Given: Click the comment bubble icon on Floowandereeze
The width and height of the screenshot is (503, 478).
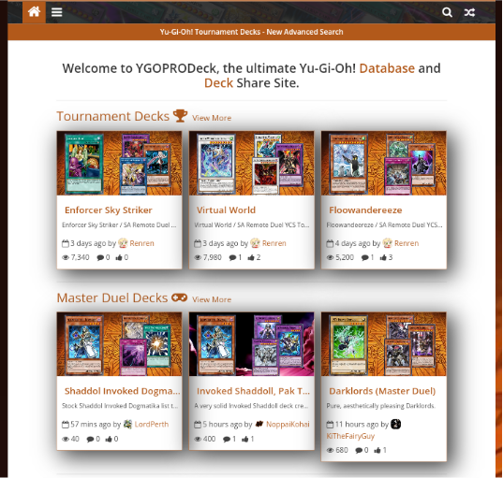Looking at the screenshot, I should coord(364,257).
